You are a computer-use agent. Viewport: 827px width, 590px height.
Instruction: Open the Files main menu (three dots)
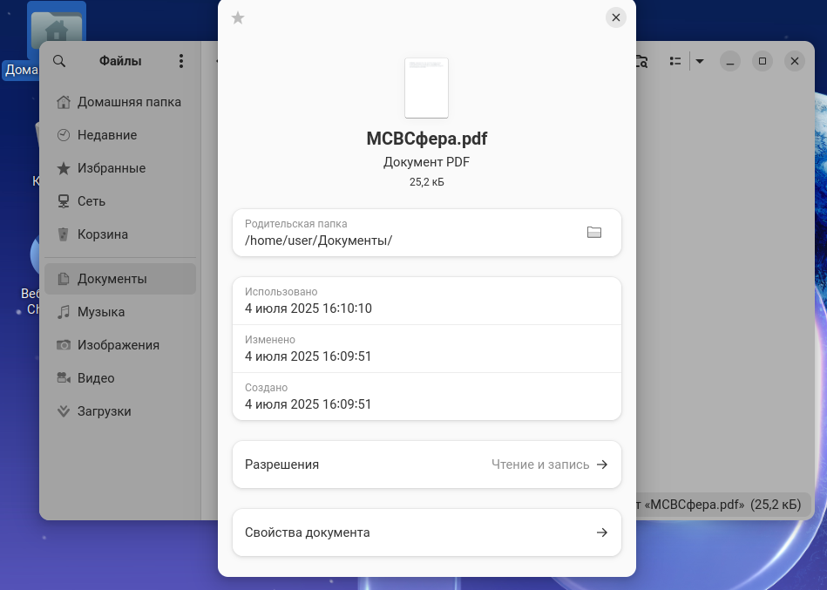pyautogui.click(x=181, y=61)
